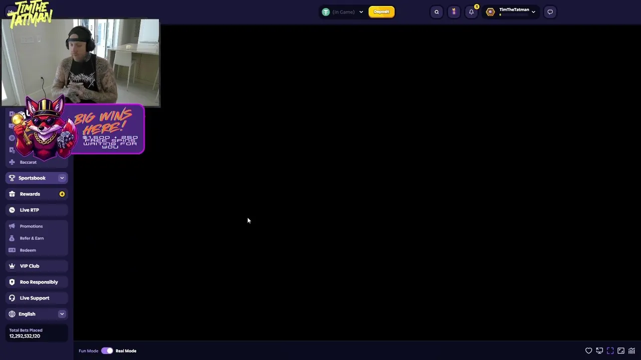Open the gift box rewards icon
641x360 pixels.
pyautogui.click(x=454, y=12)
